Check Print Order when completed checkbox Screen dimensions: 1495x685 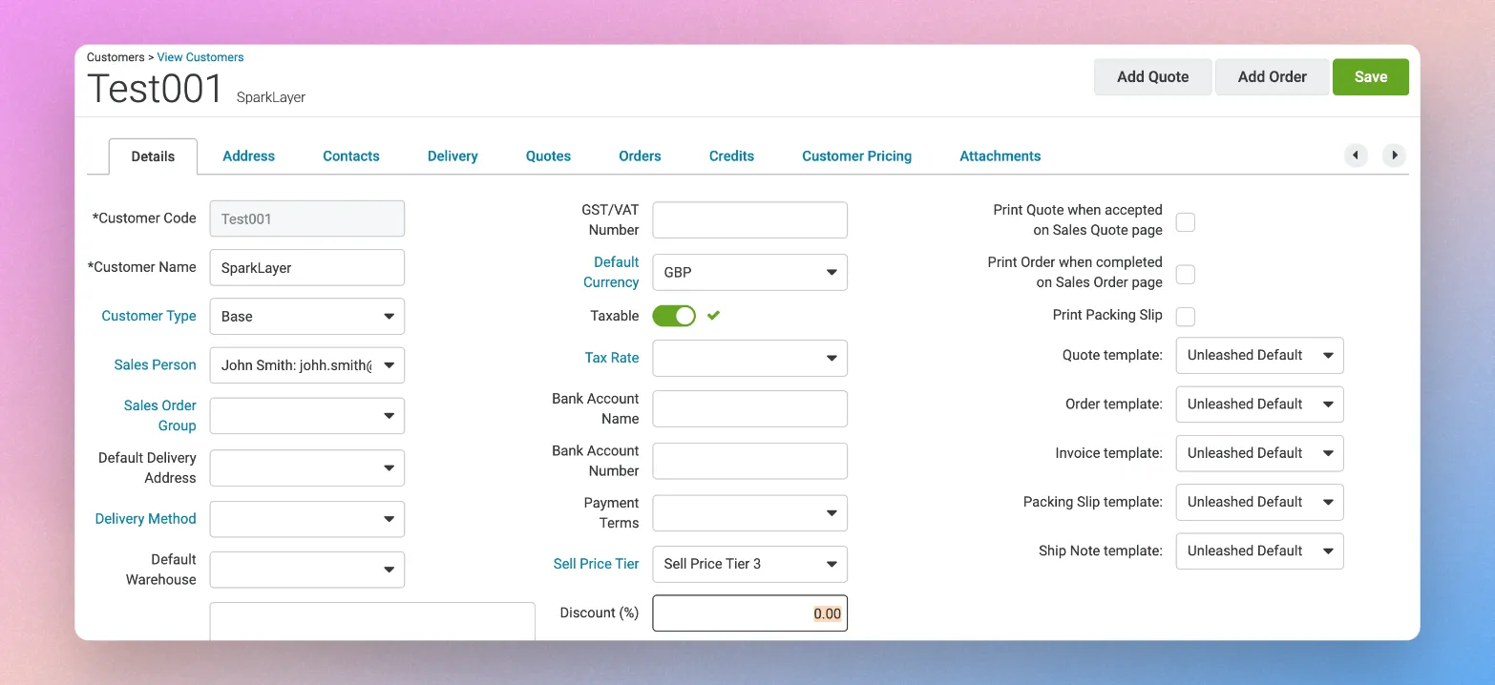click(1185, 275)
